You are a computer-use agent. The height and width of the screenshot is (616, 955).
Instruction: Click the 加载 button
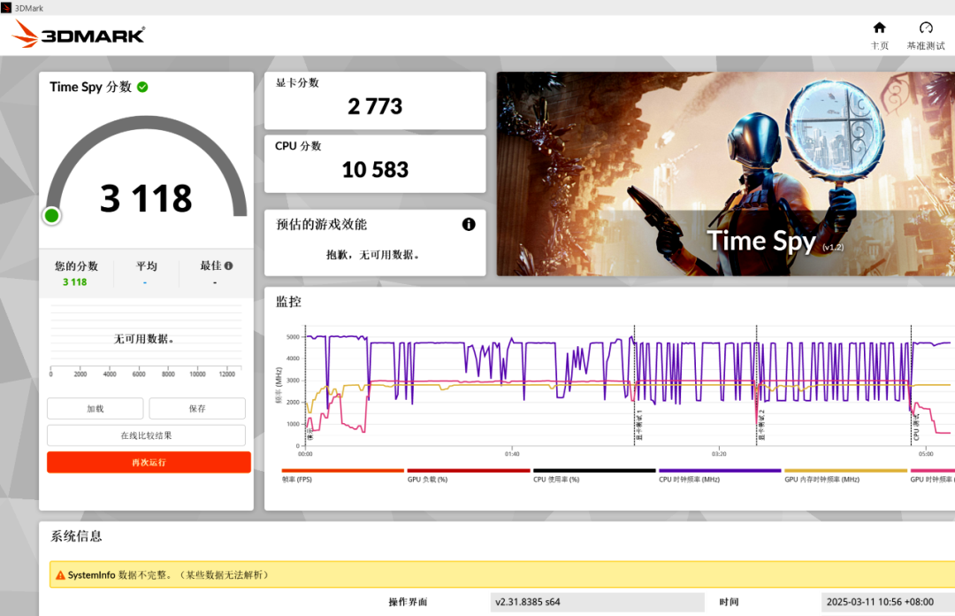(x=95, y=409)
